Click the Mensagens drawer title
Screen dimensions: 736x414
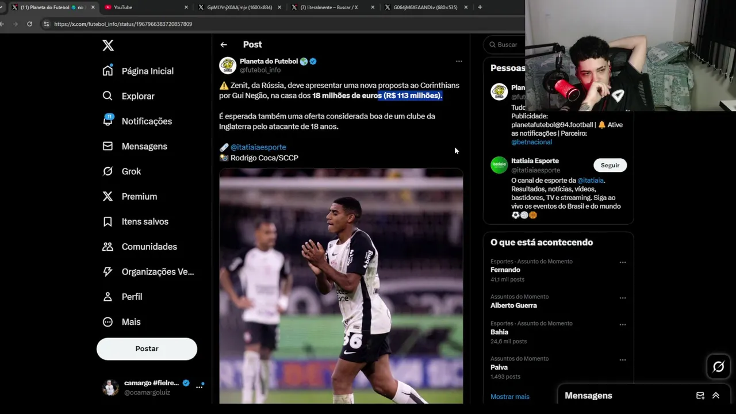(588, 396)
